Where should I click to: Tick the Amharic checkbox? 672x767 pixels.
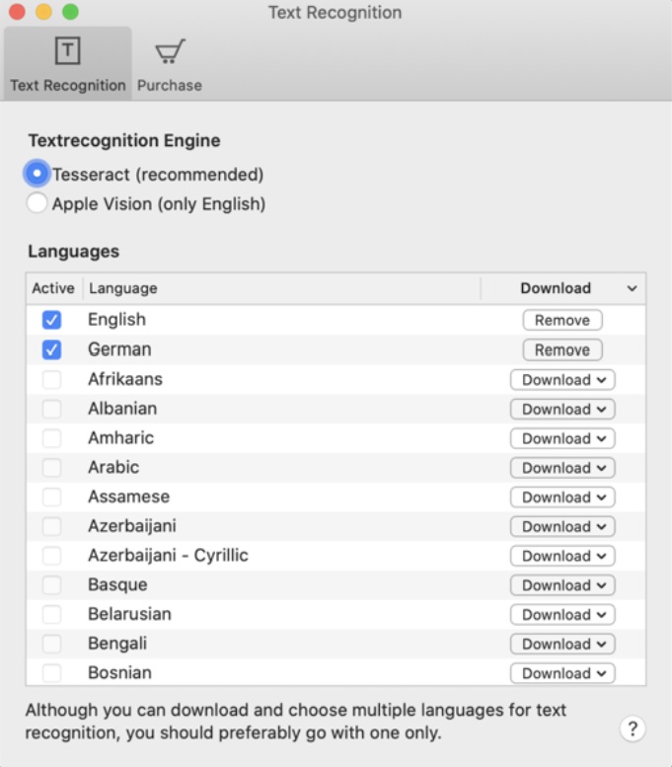point(51,438)
